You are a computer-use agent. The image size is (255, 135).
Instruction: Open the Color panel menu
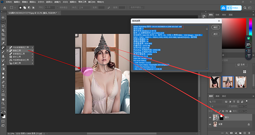pyautogui.click(x=253, y=15)
